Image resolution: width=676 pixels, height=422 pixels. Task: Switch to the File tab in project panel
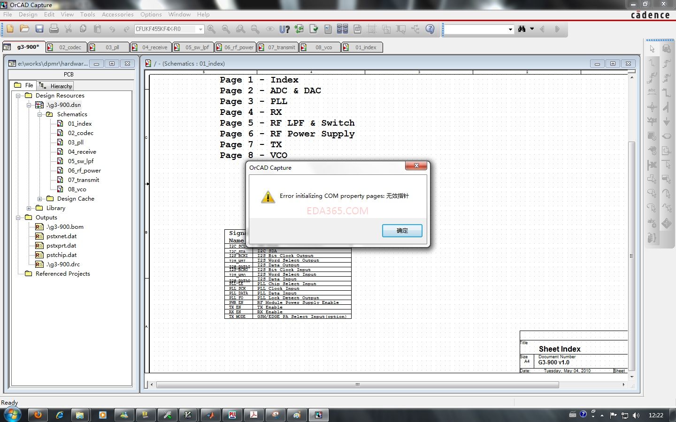tap(24, 85)
